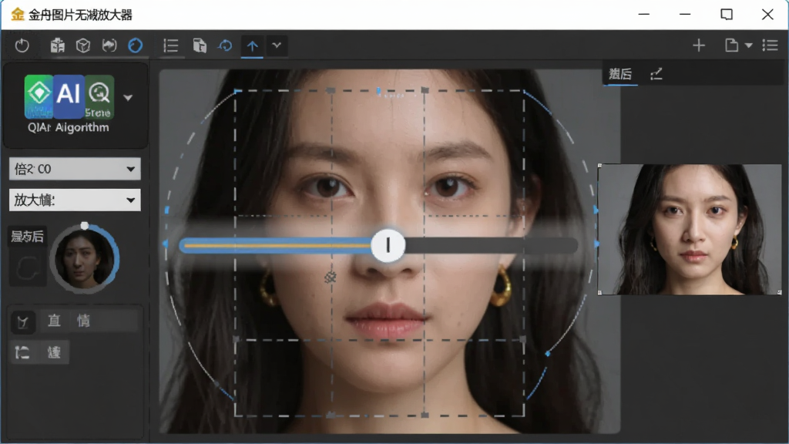This screenshot has width=789, height=444.
Task: Select the blue up-arrow toolbar button
Action: coord(252,45)
